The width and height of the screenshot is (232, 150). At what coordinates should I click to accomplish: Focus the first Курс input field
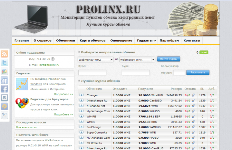92,73
